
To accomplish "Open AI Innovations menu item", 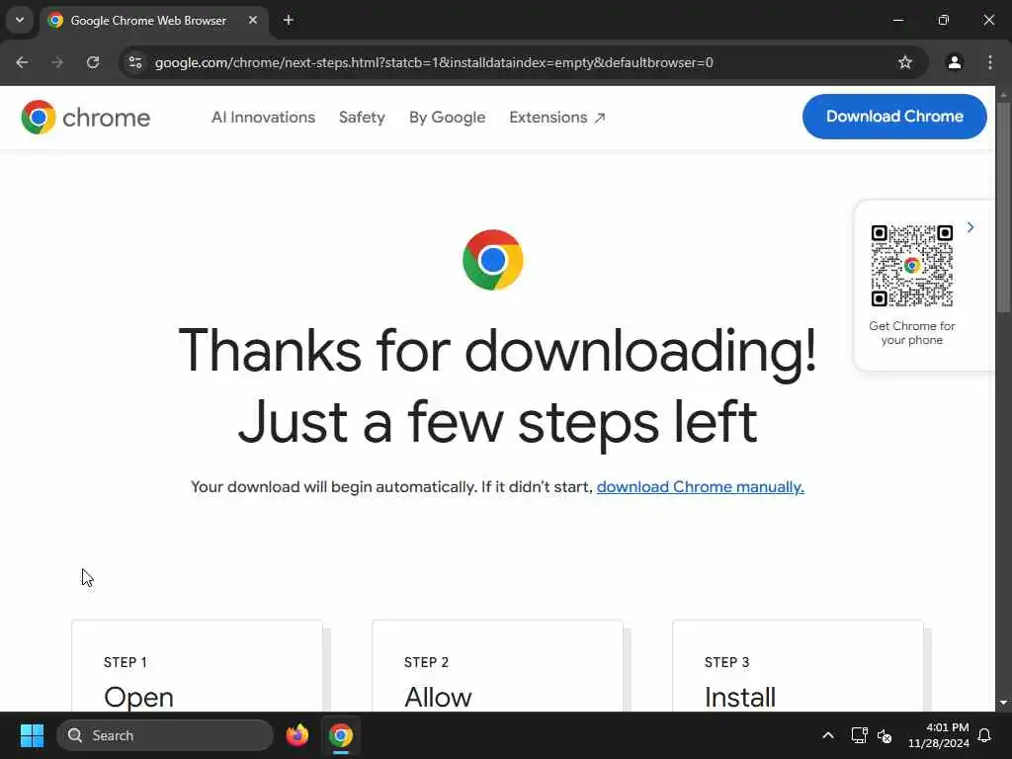I will (x=263, y=118).
